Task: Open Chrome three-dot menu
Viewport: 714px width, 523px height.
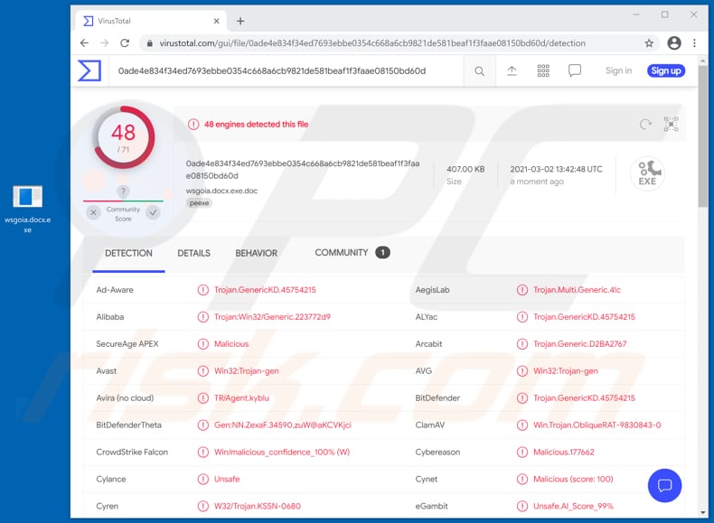Action: click(x=694, y=42)
